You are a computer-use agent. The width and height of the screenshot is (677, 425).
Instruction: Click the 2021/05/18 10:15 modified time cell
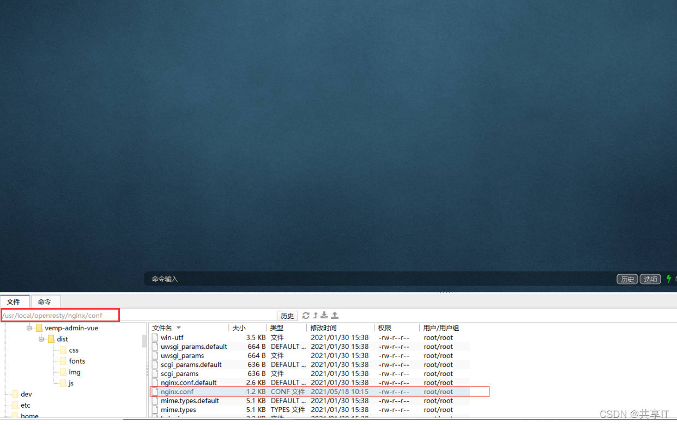pyautogui.click(x=340, y=392)
